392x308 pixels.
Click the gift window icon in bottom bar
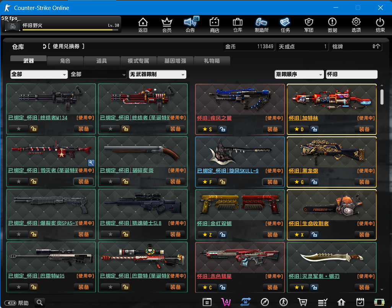(x=207, y=302)
